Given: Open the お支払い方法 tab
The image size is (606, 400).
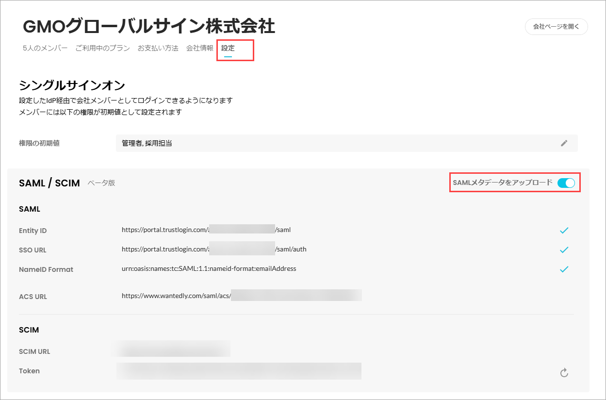Looking at the screenshot, I should click(x=158, y=48).
